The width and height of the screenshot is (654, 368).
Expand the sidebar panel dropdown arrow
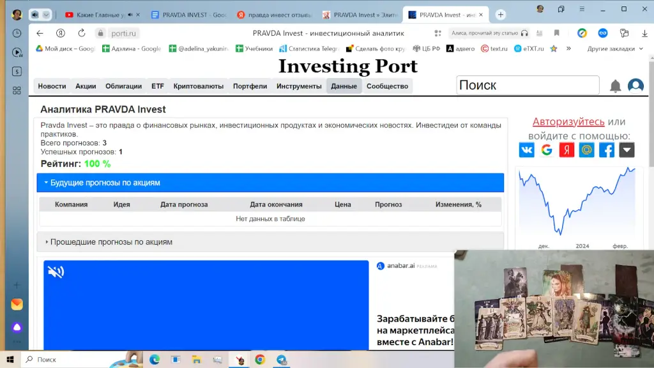point(46,15)
